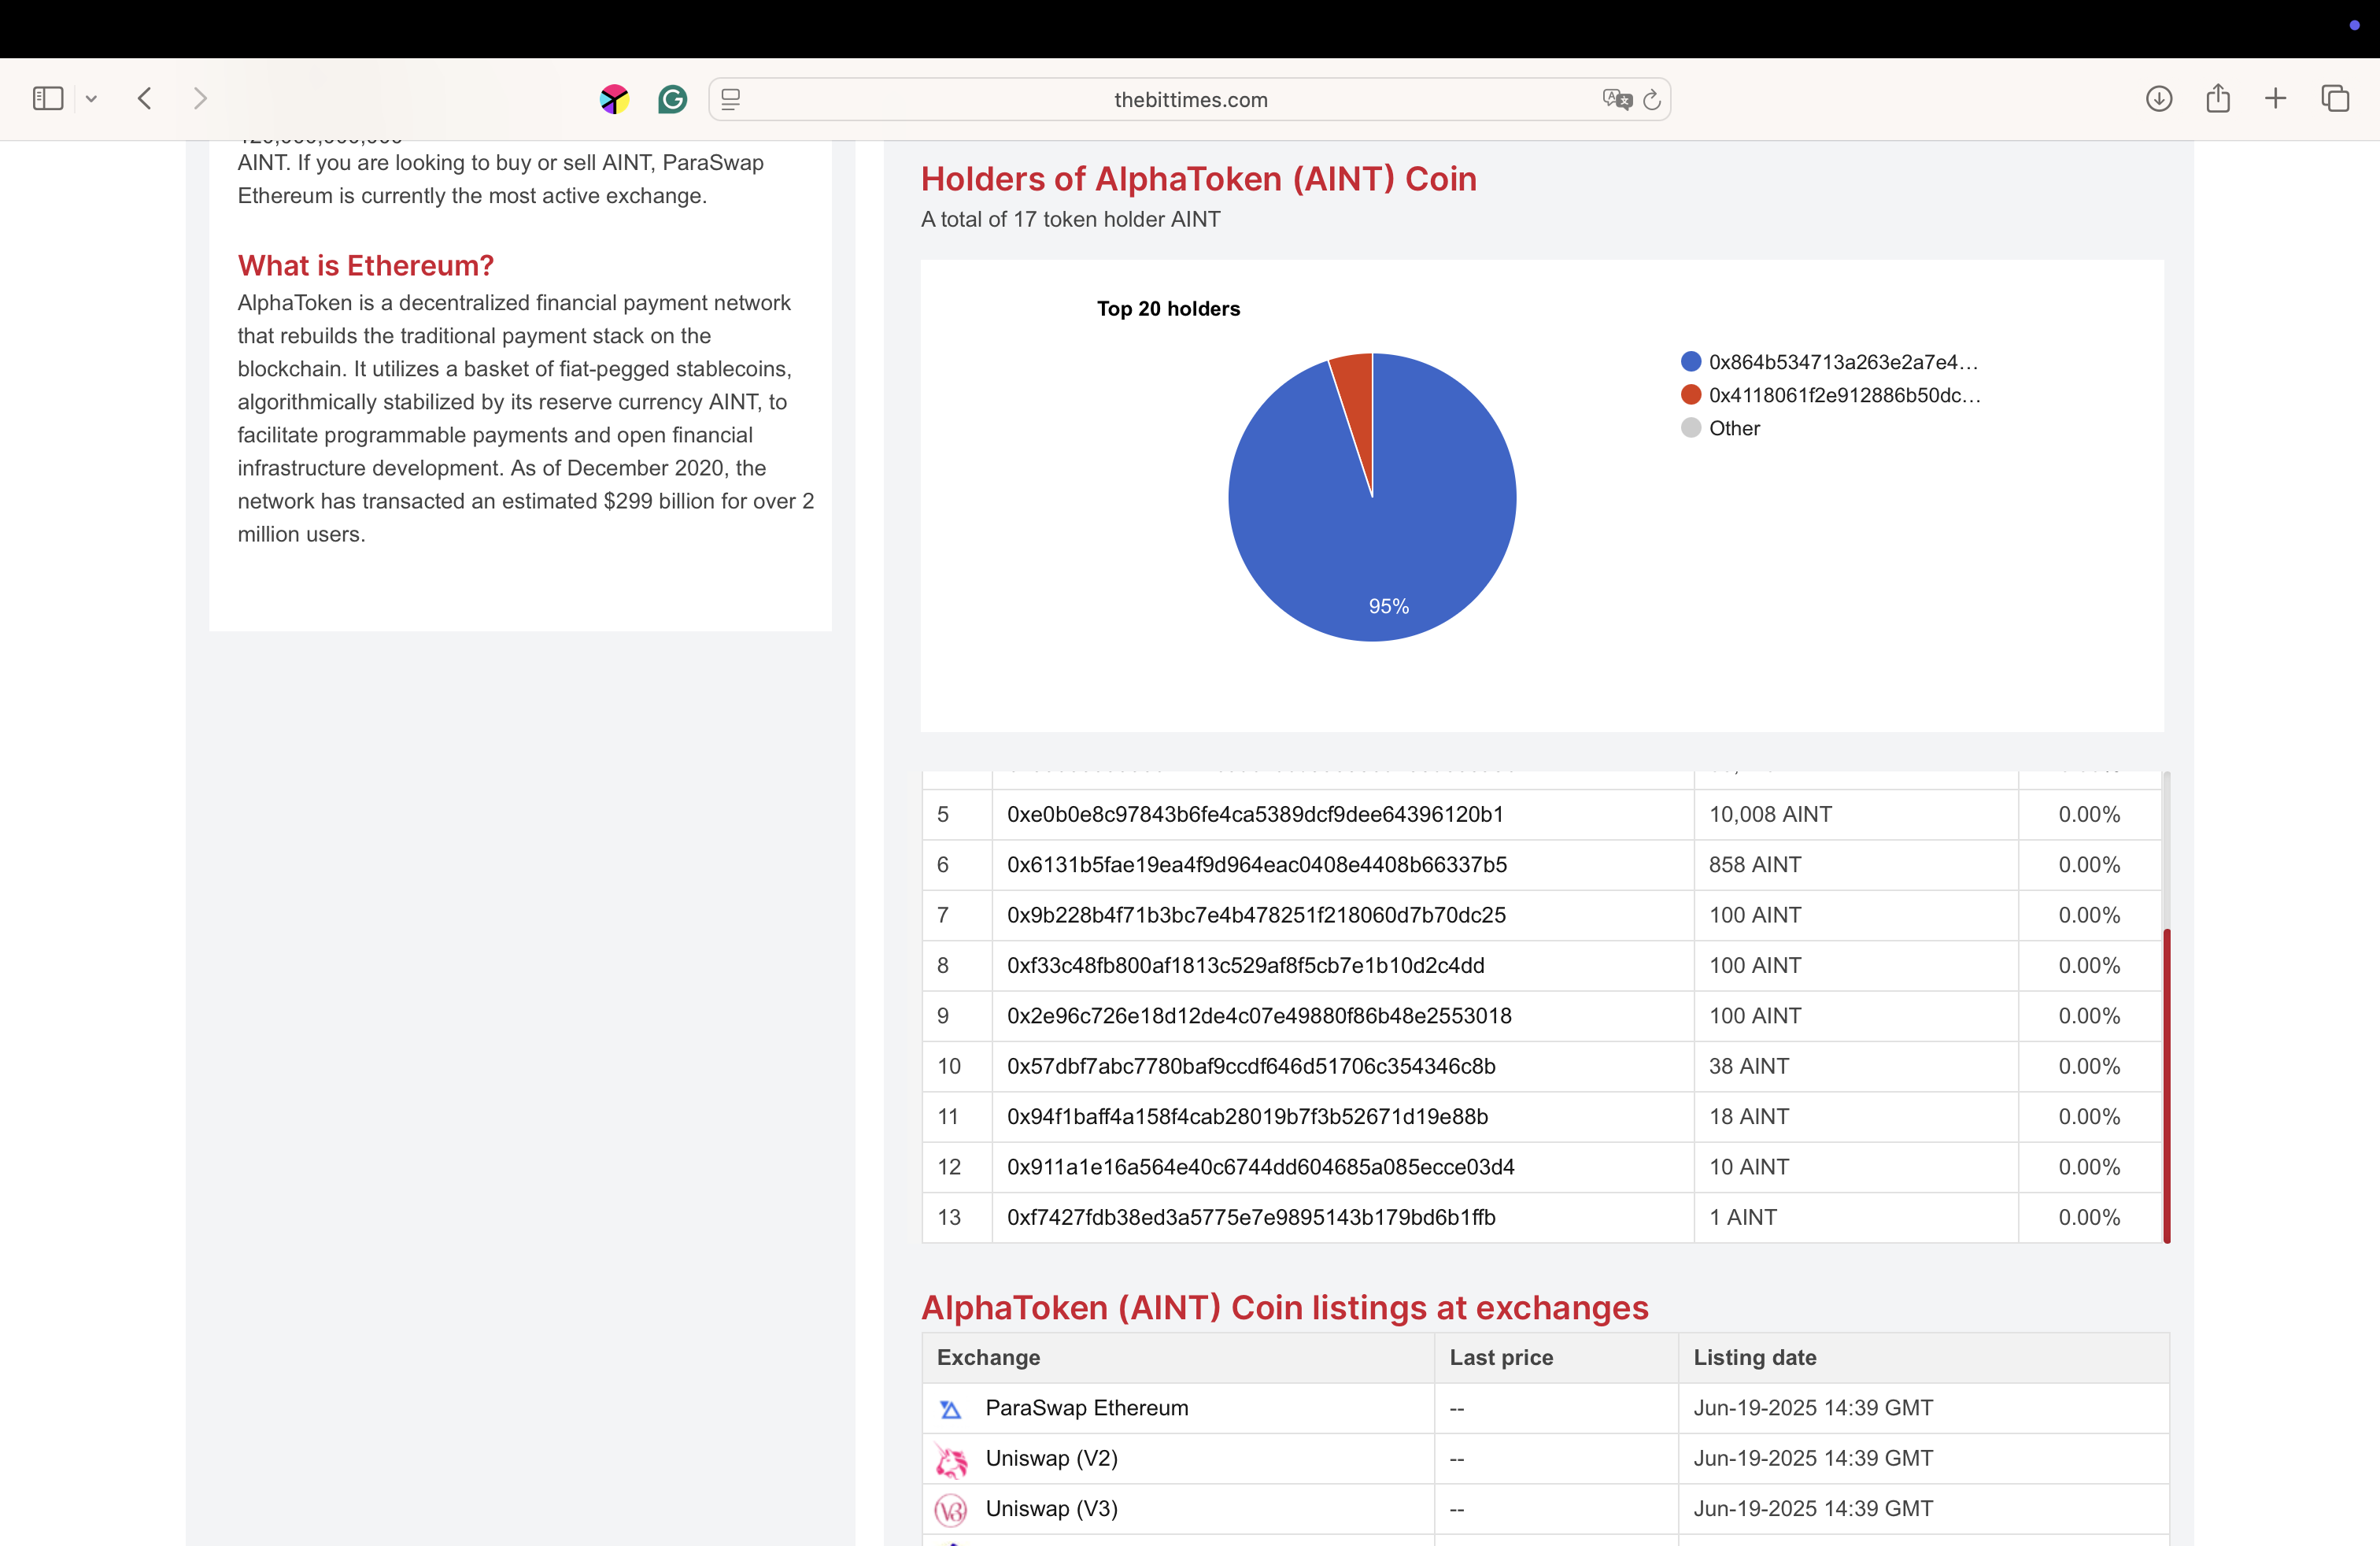
Task: Open the page reader menu icon
Action: [x=731, y=99]
